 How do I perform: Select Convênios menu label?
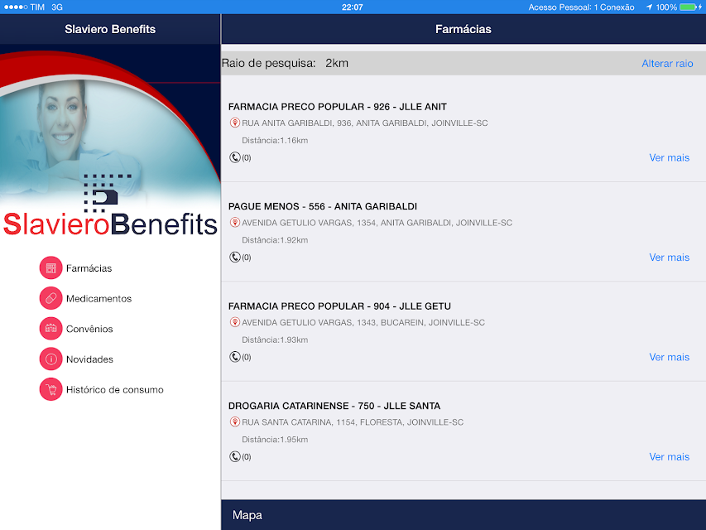(89, 329)
